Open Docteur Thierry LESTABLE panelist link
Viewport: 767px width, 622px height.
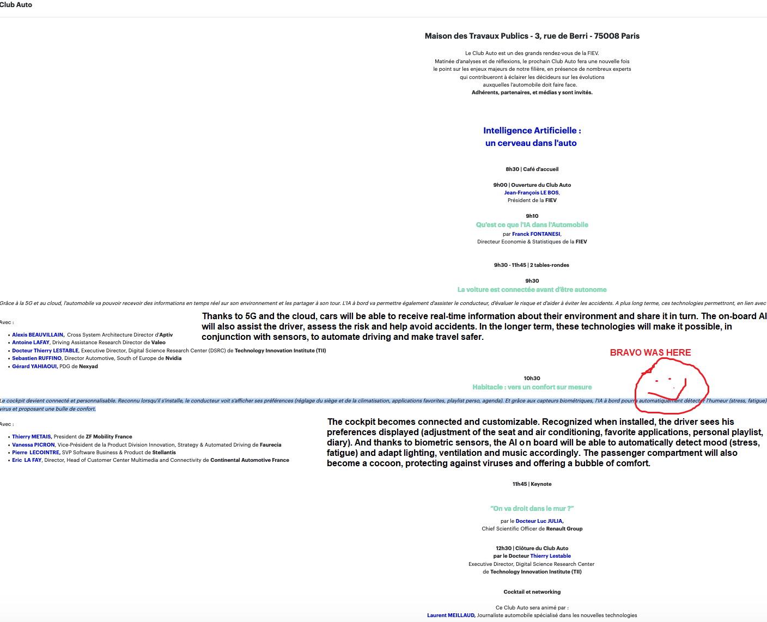pos(45,351)
